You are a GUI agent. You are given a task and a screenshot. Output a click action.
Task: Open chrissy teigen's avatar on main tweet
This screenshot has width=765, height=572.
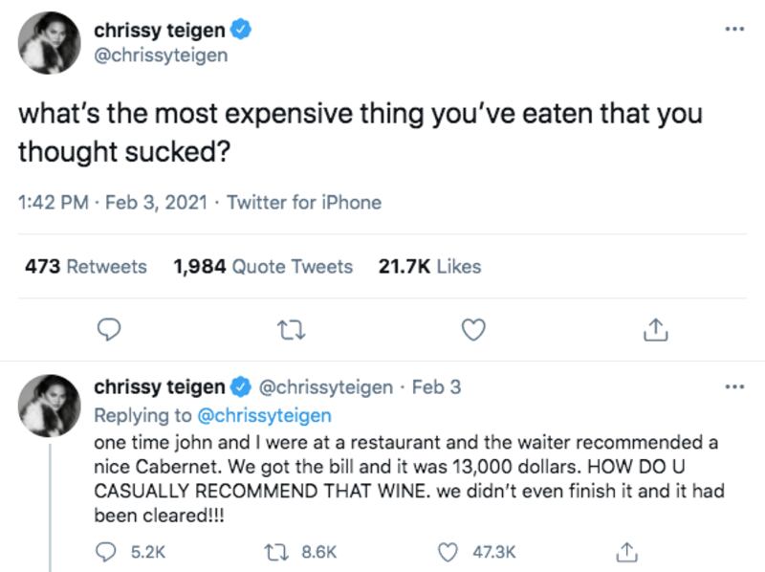(48, 41)
